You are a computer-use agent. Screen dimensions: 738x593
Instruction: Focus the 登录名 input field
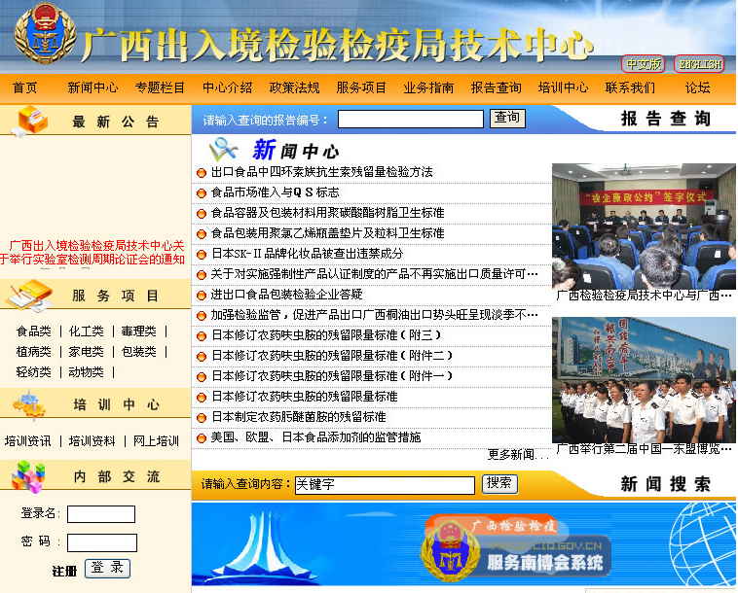coord(101,514)
